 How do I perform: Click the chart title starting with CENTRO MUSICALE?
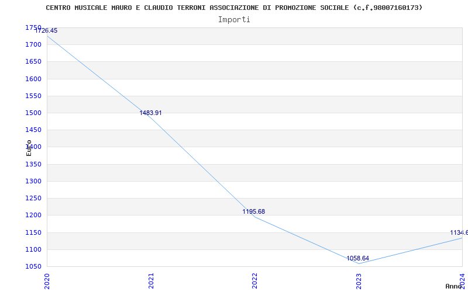(234, 8)
